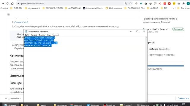Open the BOT bookmark folder

(164, 8)
